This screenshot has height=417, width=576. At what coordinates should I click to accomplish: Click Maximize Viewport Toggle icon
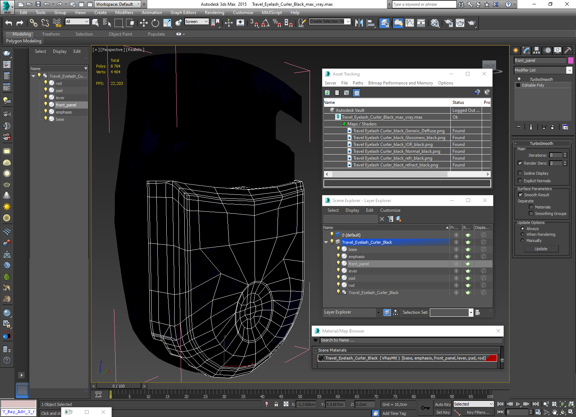571,412
